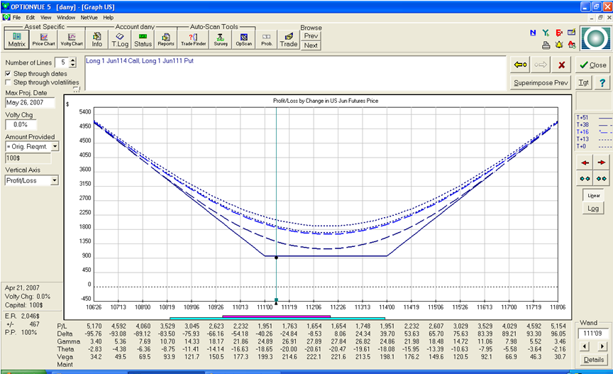
Task: Click the OptionVue globe logo
Action: pyautogui.click(x=595, y=39)
